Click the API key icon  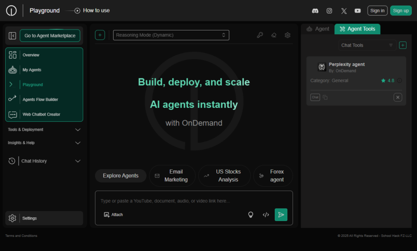click(260, 35)
